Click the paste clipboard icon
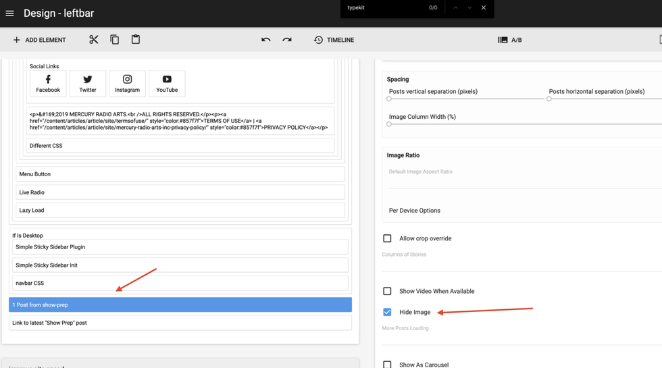This screenshot has width=662, height=368. click(136, 40)
